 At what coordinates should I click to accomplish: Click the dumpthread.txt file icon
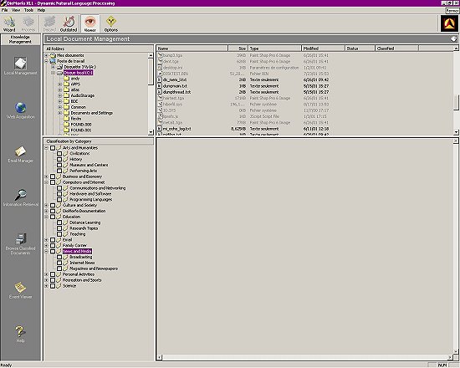pos(160,92)
